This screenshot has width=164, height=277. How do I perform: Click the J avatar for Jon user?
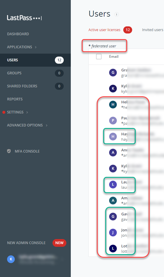(113, 233)
